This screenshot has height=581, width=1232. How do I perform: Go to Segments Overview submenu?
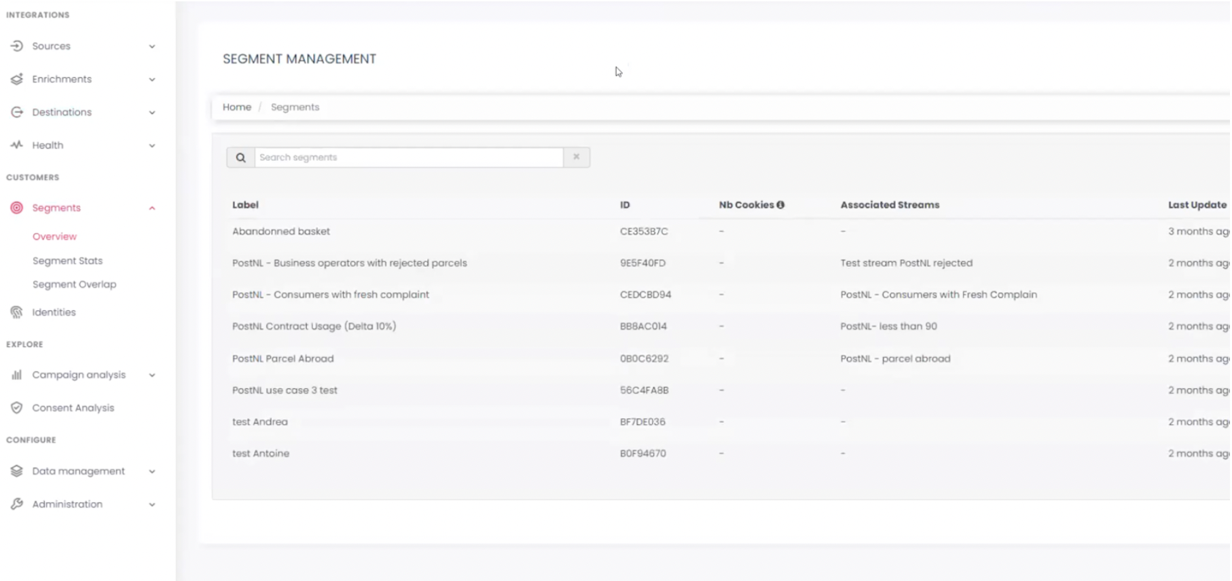54,236
